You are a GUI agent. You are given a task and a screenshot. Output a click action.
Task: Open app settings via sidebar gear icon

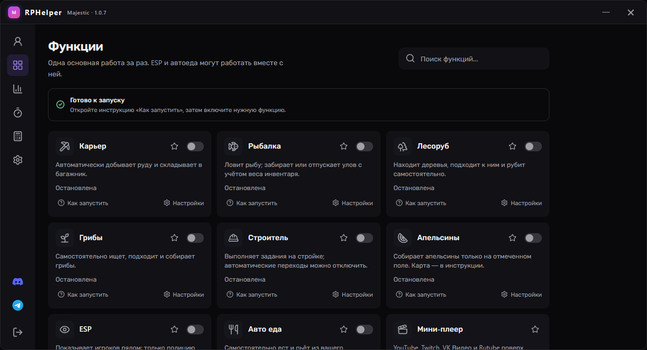tap(18, 160)
